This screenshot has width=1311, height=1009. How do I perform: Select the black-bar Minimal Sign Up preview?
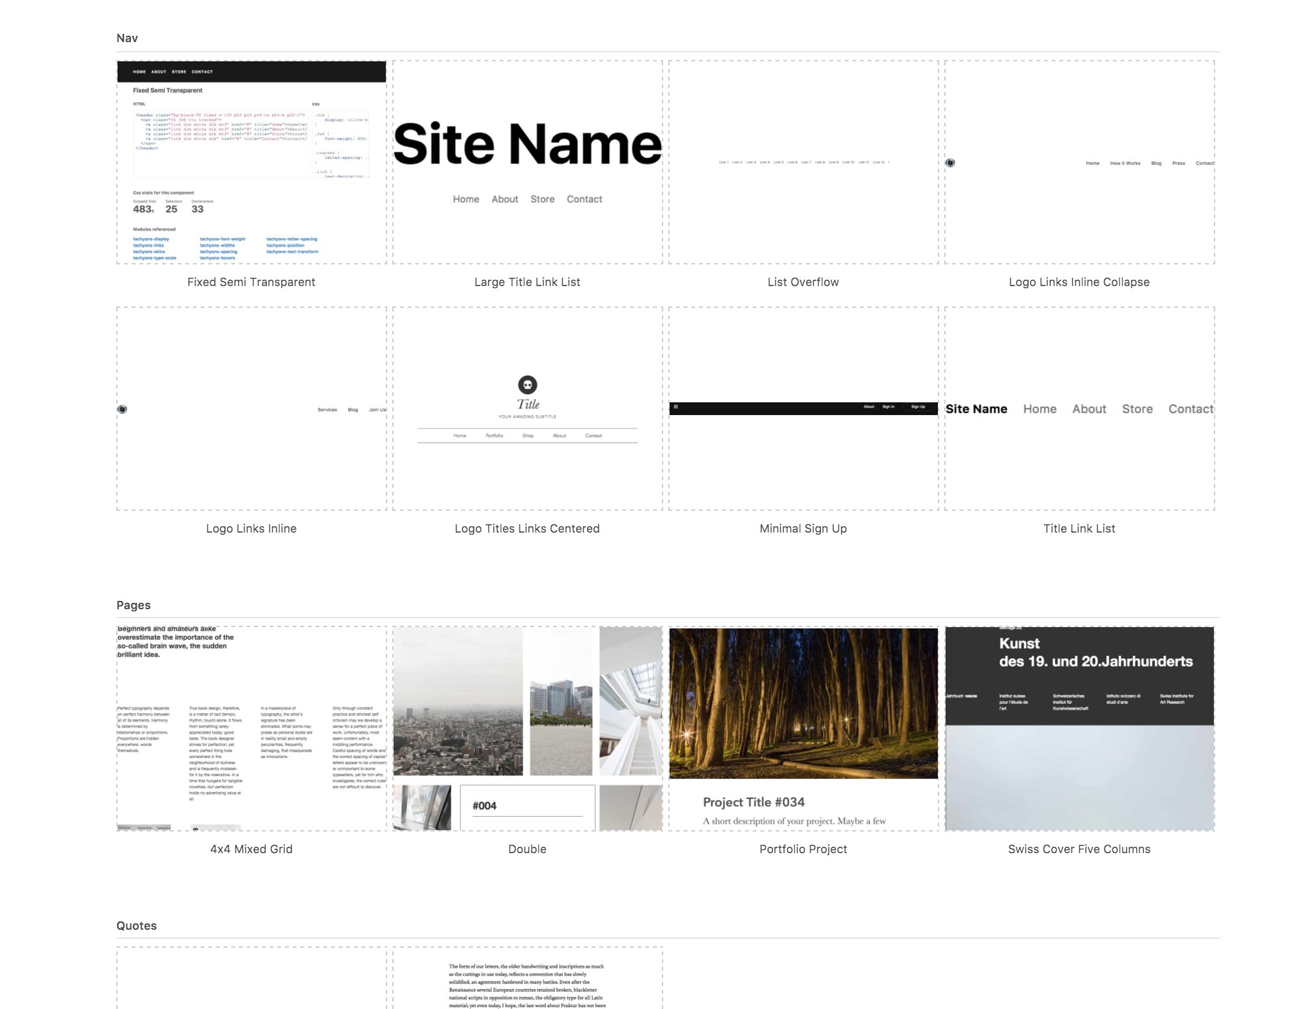point(804,409)
